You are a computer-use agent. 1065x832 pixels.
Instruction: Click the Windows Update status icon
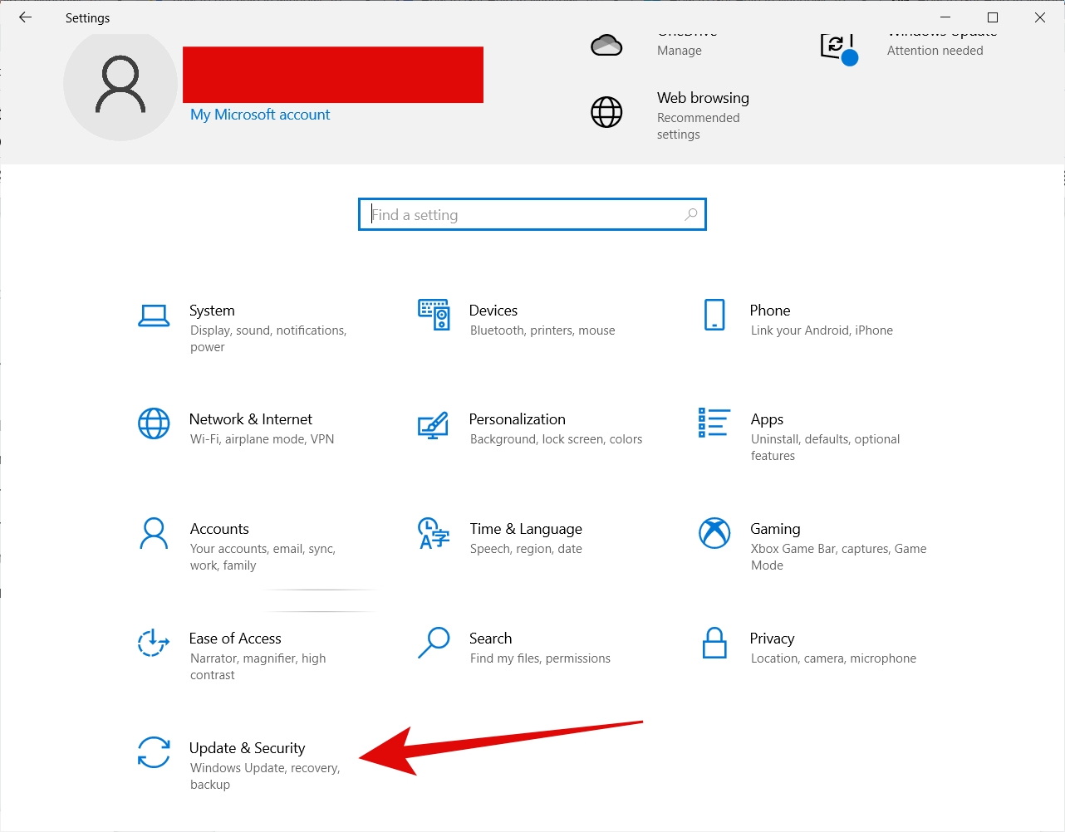[x=838, y=48]
